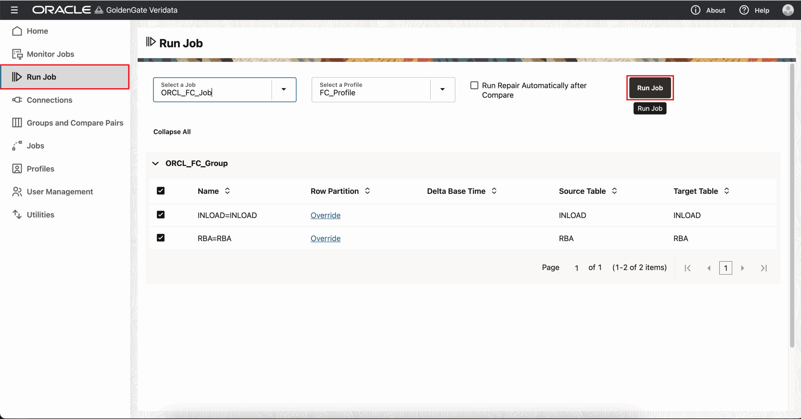Viewport: 801px width, 419px height.
Task: Click Collapse All
Action: click(x=172, y=132)
